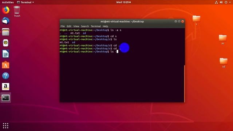Minimize the terminal window
Screen dimensions: 233x131
point(175,21)
